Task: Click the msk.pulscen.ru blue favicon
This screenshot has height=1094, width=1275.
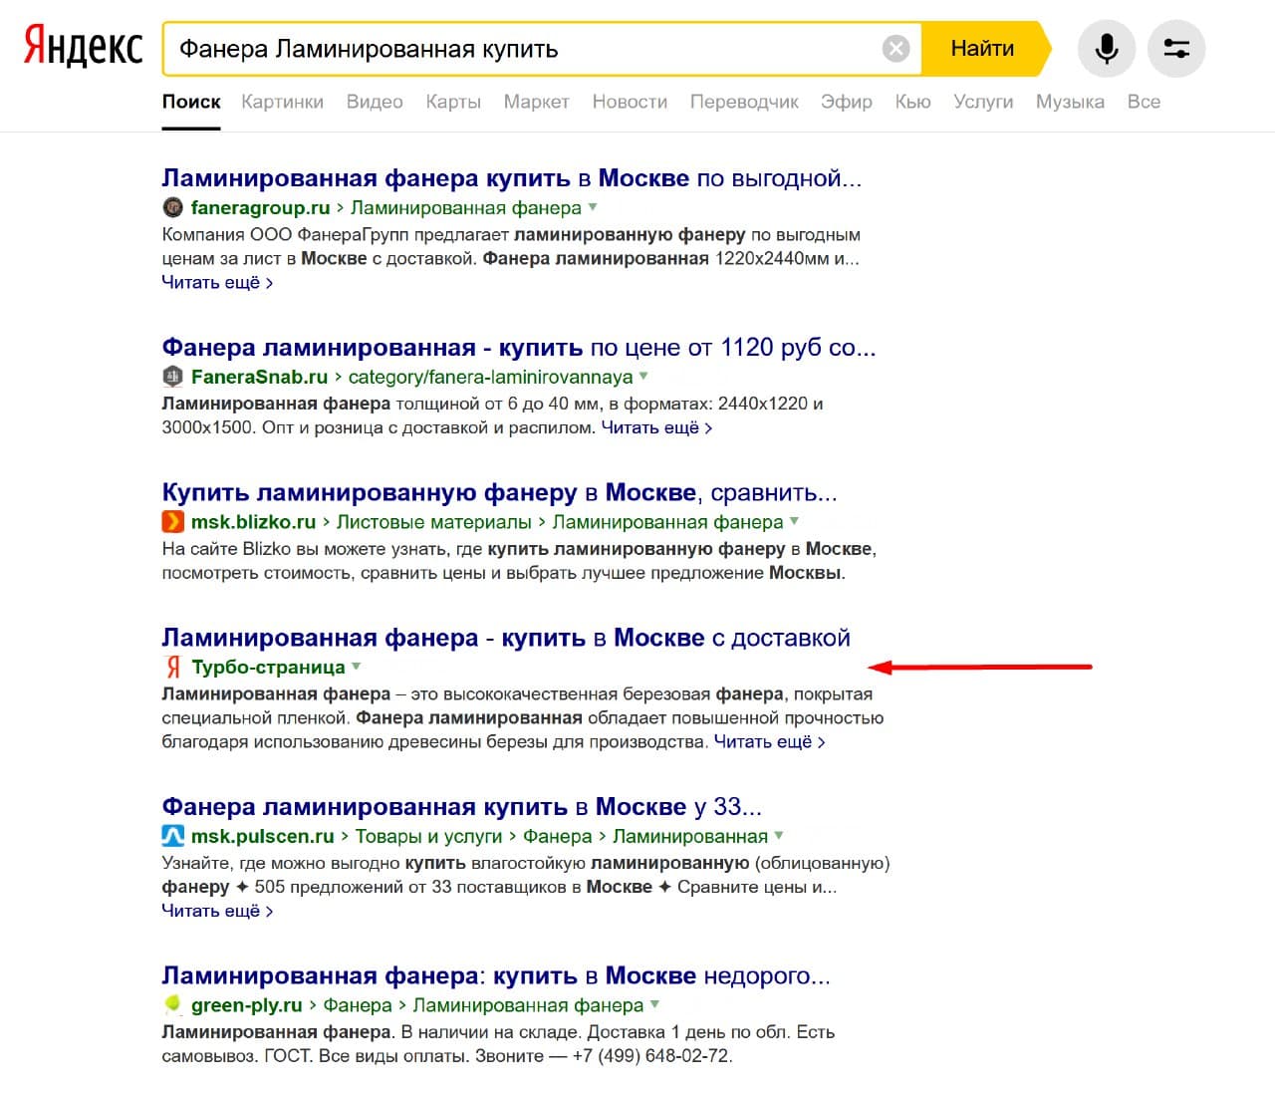Action: pos(172,836)
